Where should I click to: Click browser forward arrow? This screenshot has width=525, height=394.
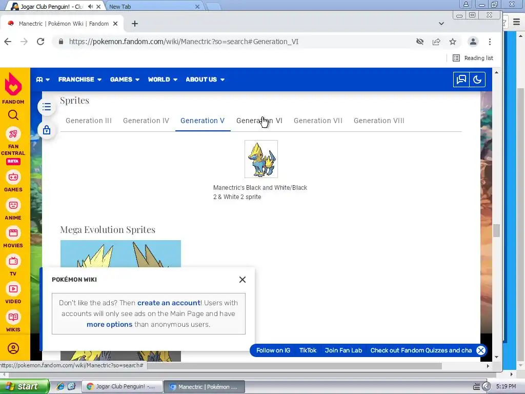tap(24, 42)
